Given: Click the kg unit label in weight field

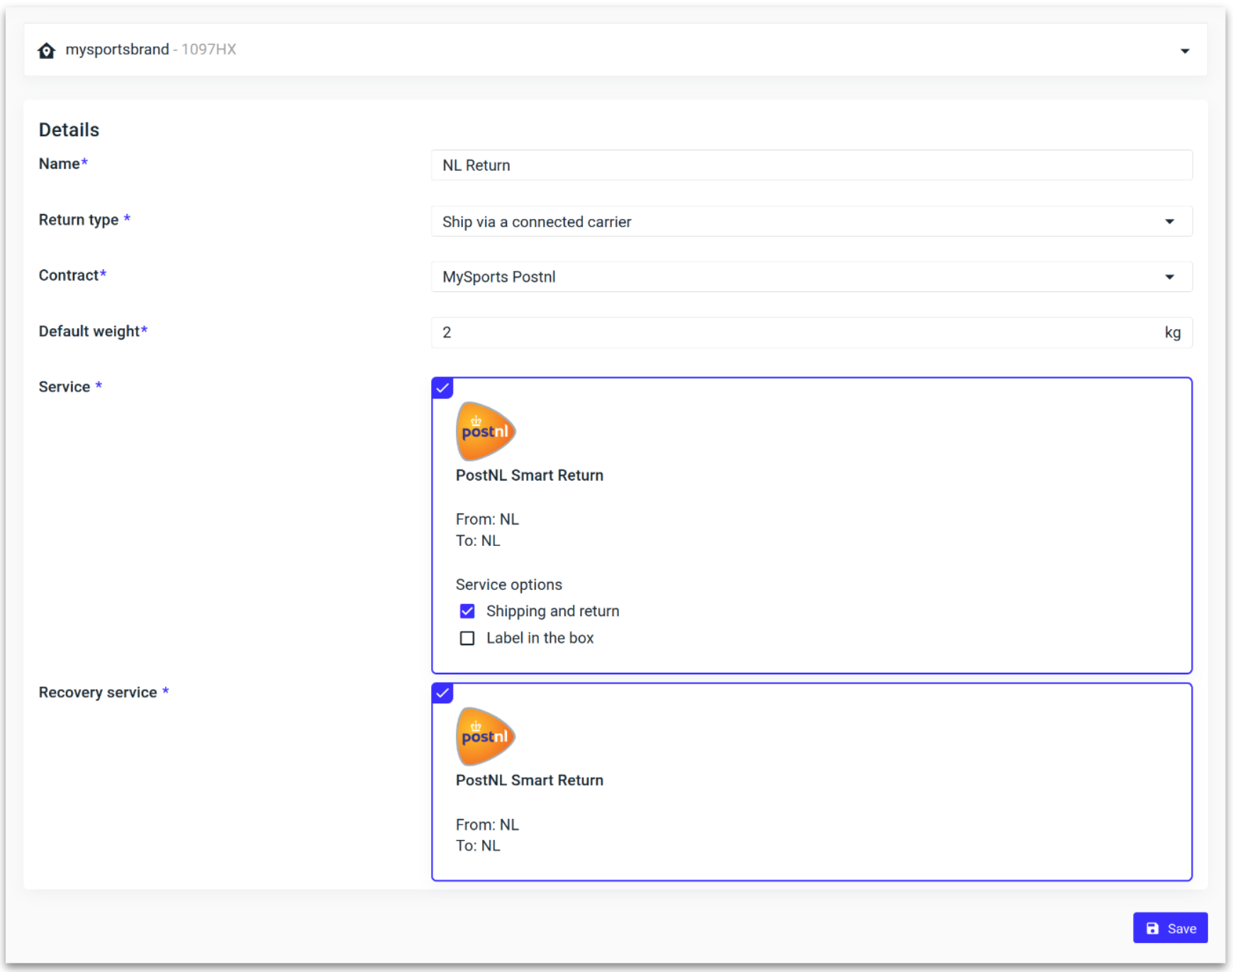Looking at the screenshot, I should pos(1173,332).
